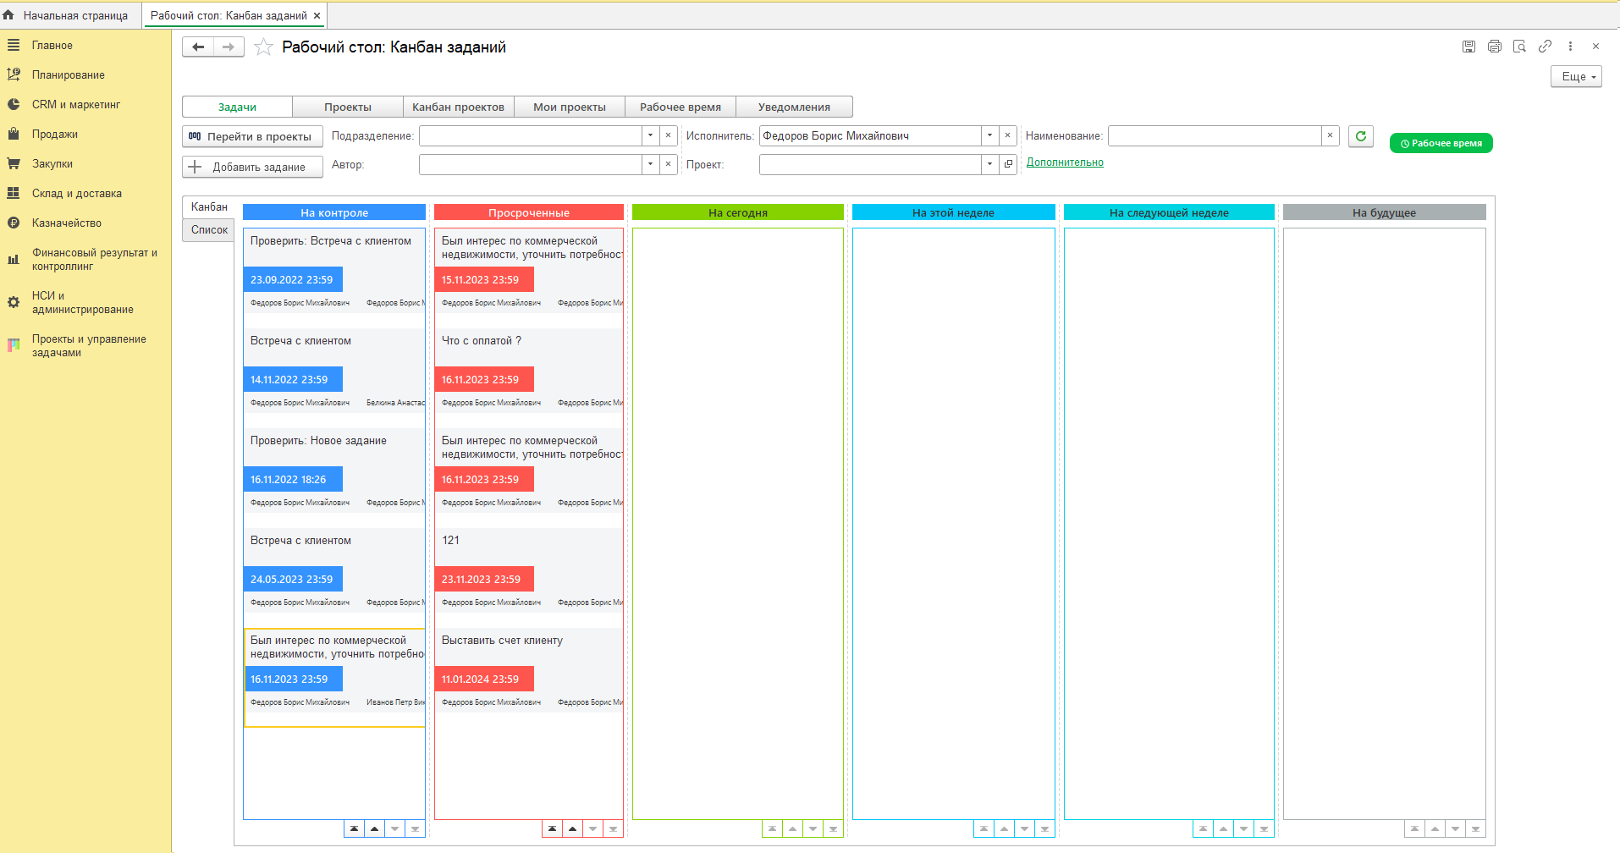The image size is (1620, 853).
Task: Get link via the chain icon
Action: pyautogui.click(x=1545, y=47)
